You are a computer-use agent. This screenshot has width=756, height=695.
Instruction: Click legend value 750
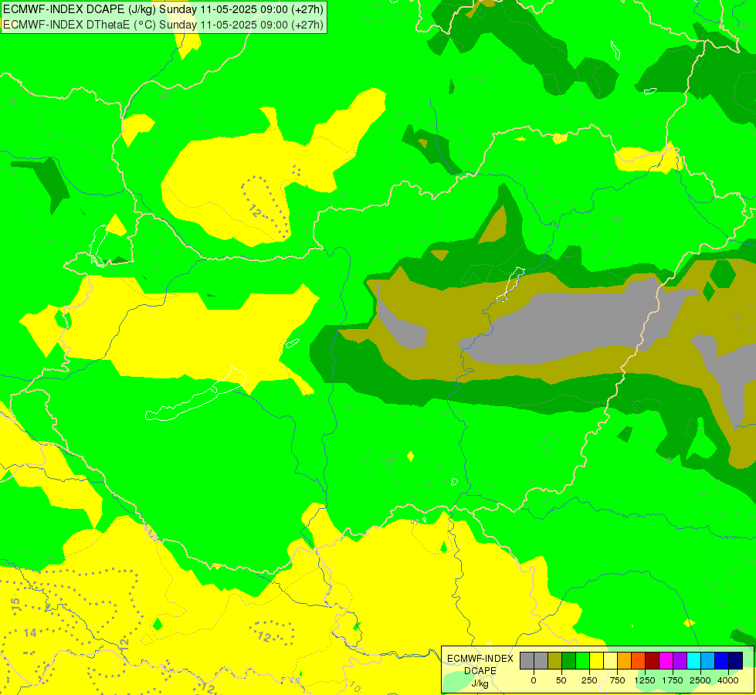click(x=617, y=680)
